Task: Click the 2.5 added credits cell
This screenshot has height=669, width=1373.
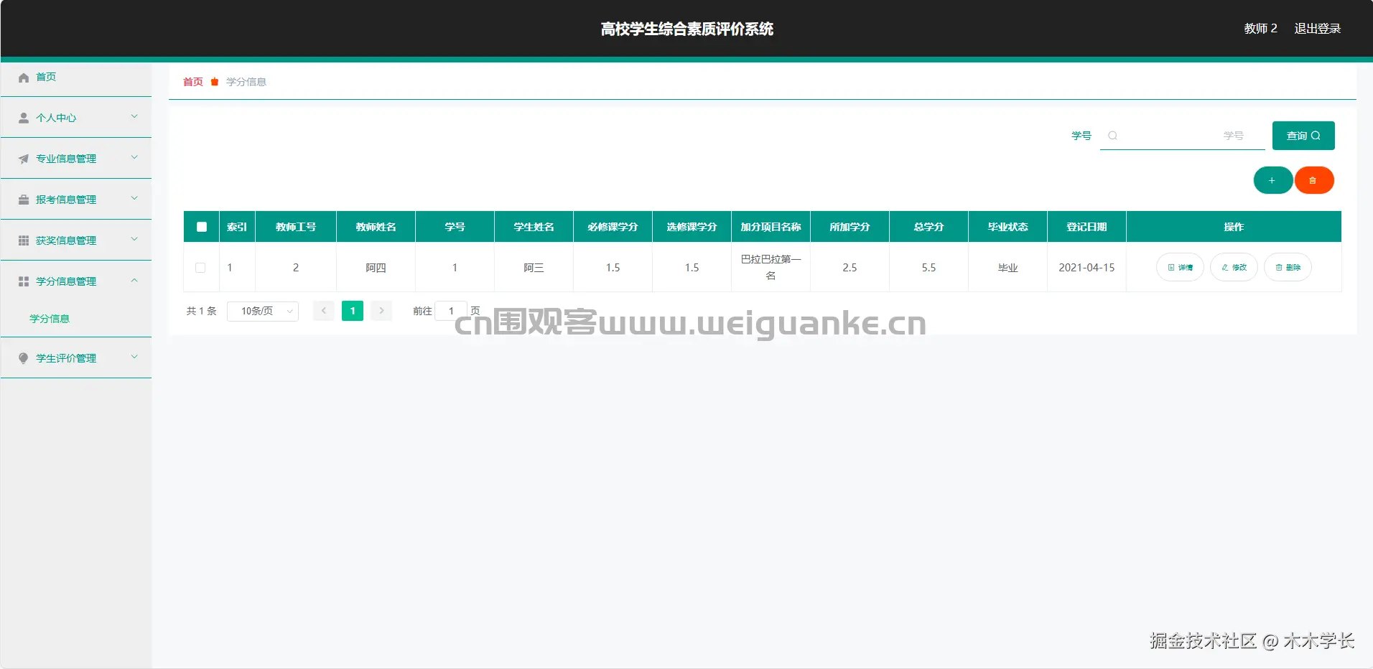Action: (850, 268)
